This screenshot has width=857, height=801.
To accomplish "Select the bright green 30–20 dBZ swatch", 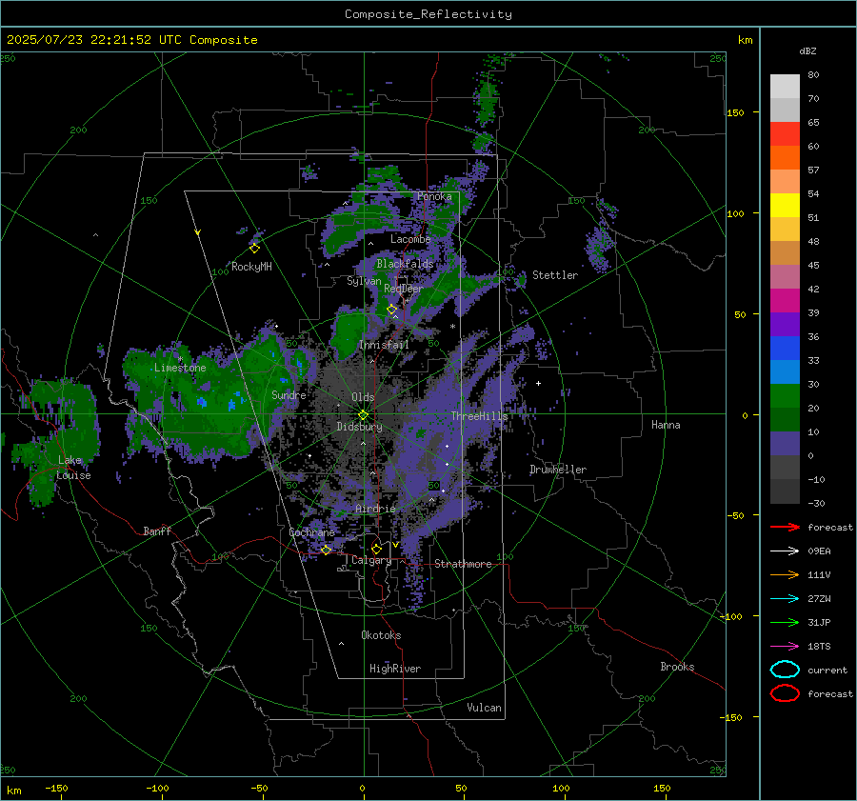I will pos(785,395).
